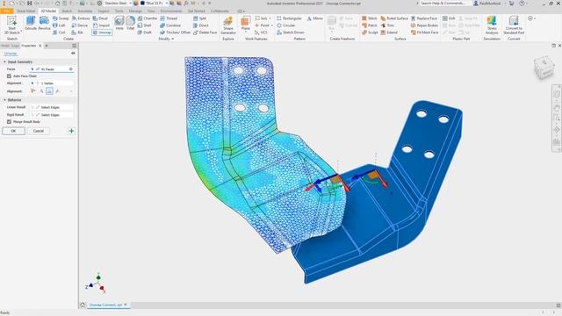Select the Decal command
This screenshot has width=562, height=316.
click(100, 18)
